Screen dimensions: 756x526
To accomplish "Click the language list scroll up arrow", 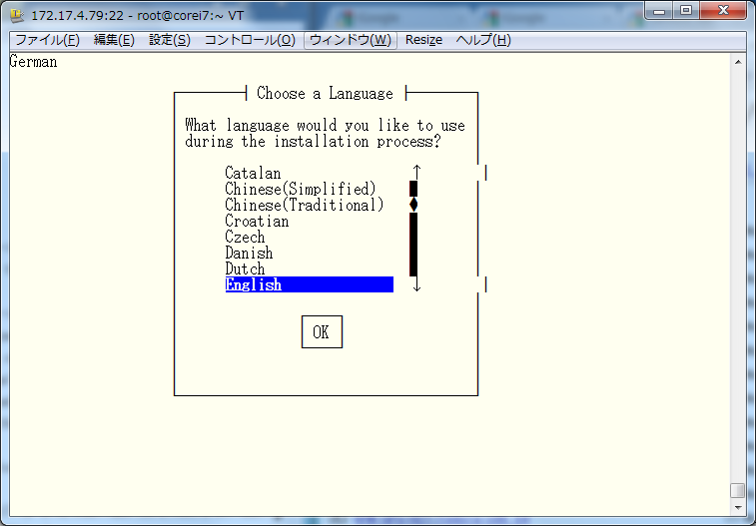I will point(416,173).
